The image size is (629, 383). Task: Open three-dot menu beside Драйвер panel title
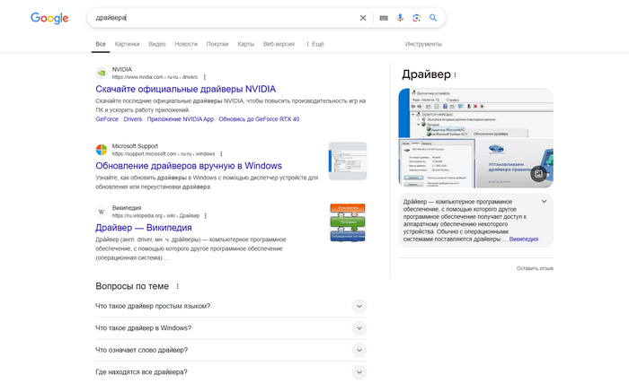click(456, 75)
